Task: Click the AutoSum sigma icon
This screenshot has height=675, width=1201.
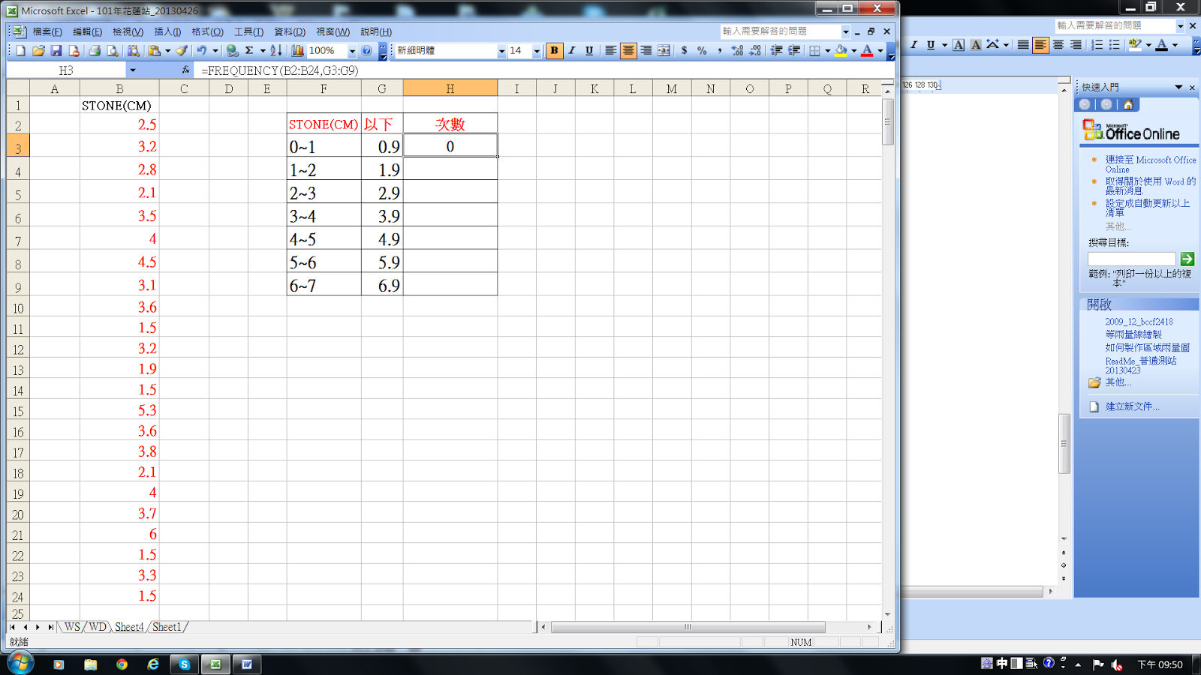Action: [249, 51]
